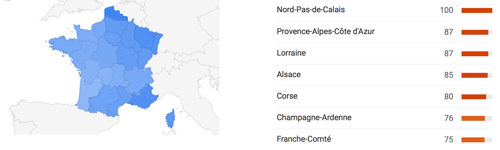Click the orange bar beside Franche-Comté
Image resolution: width=500 pixels, height=150 pixels.
(x=473, y=140)
